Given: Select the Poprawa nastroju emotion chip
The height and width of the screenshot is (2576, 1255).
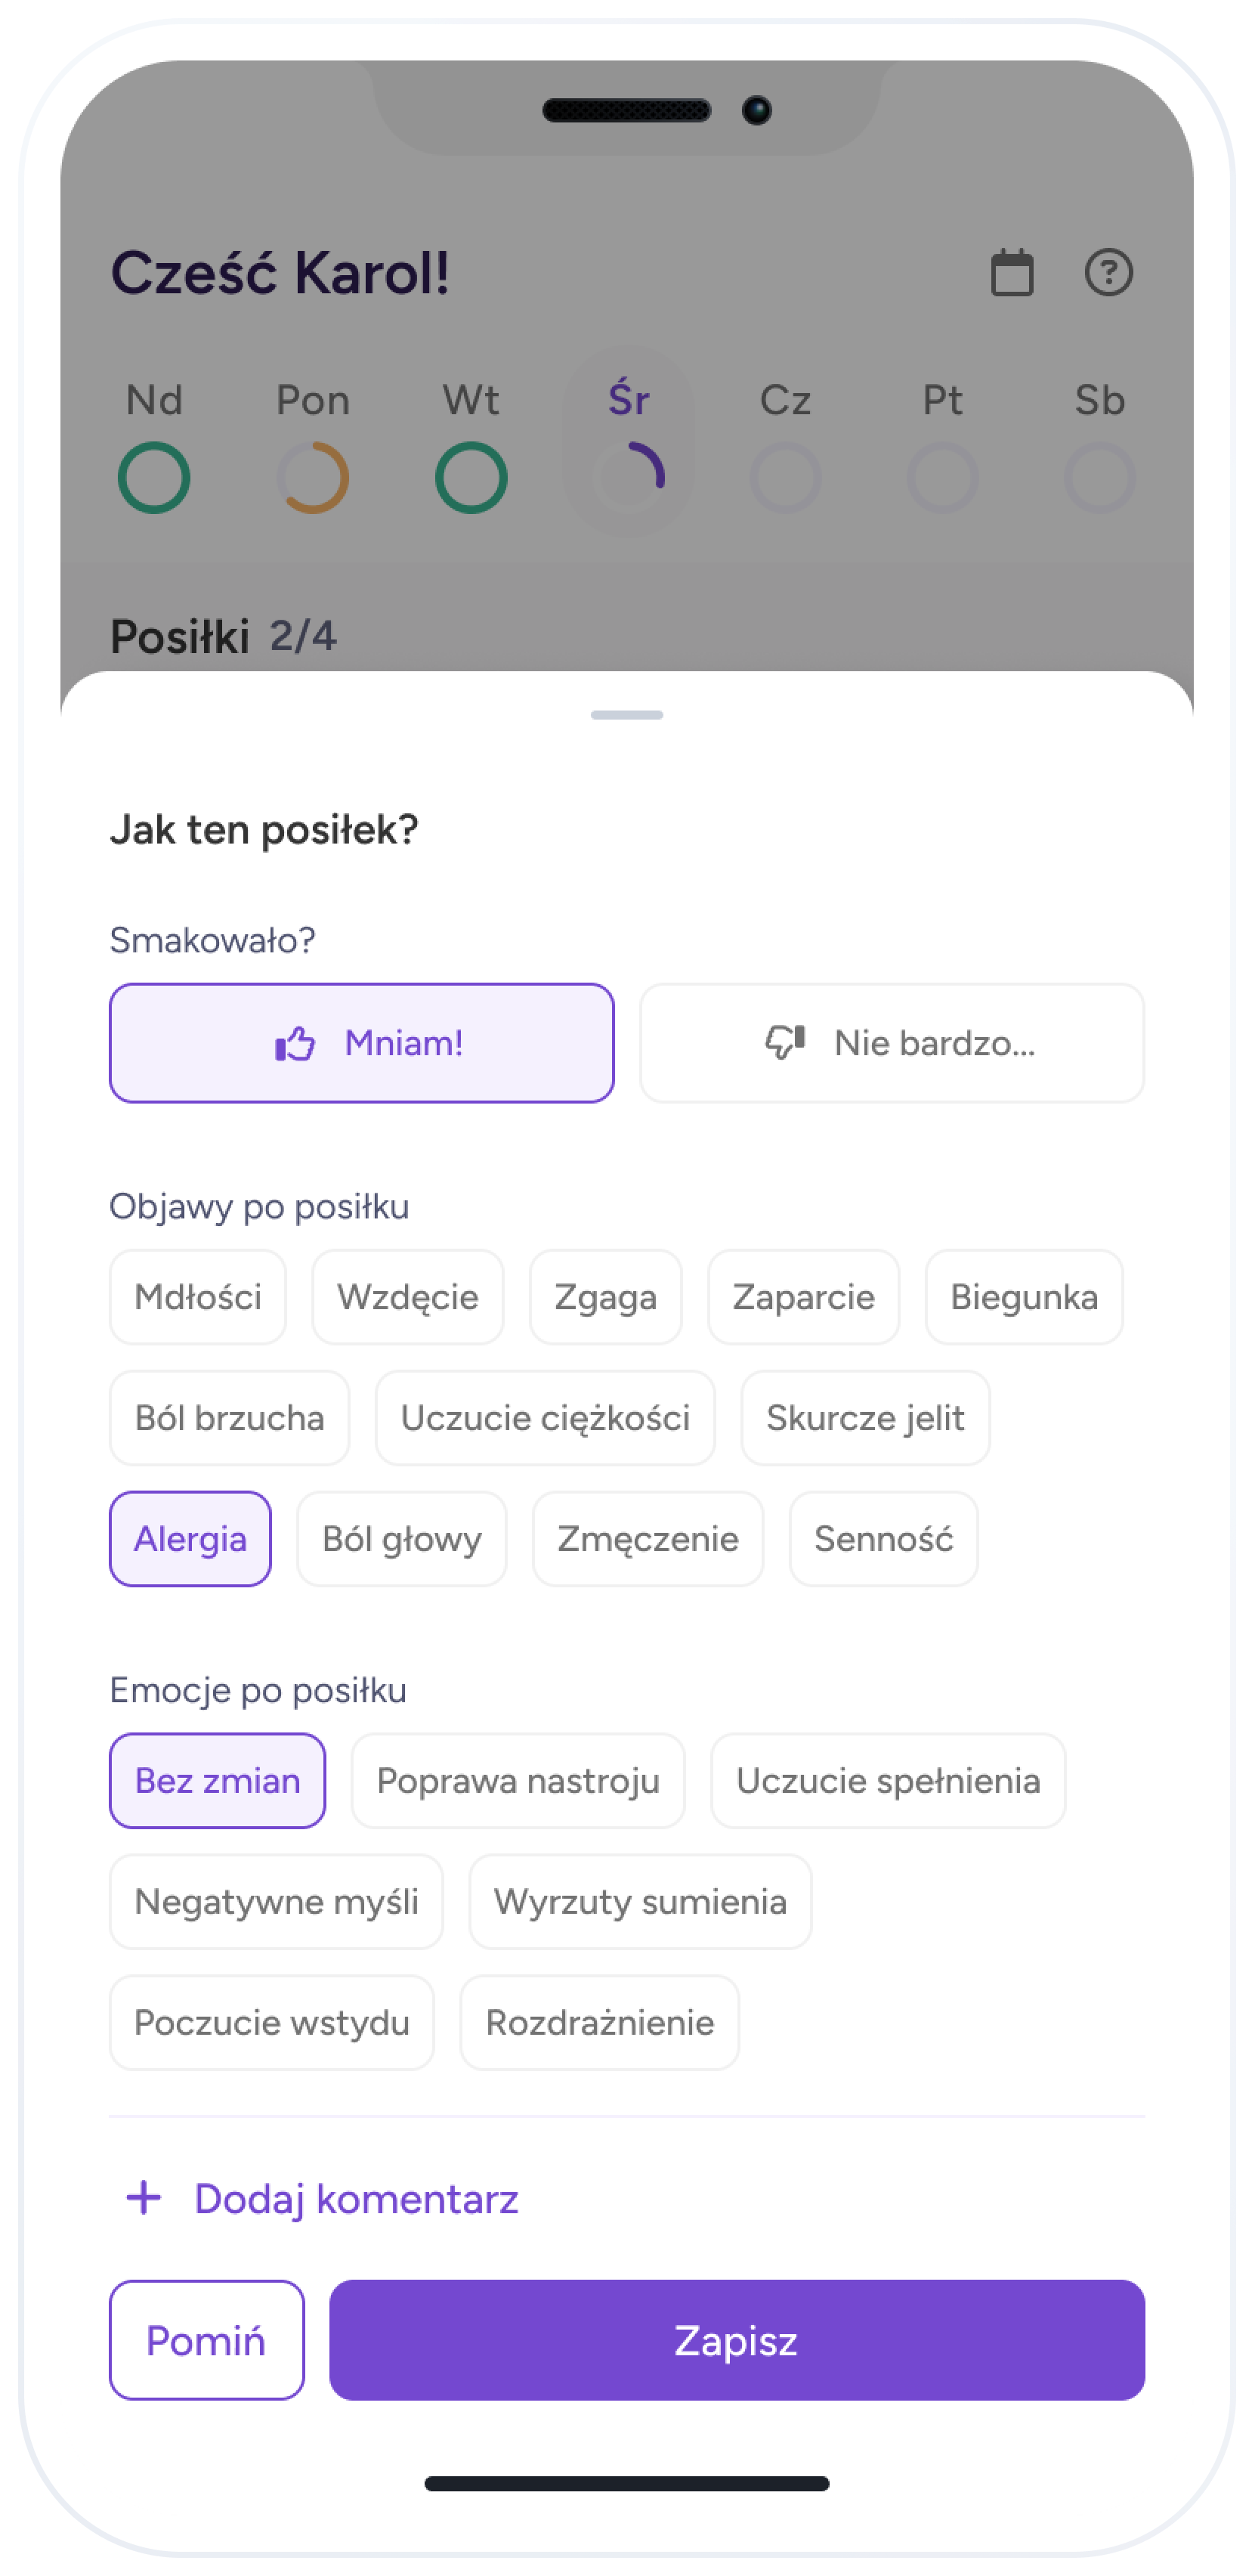Looking at the screenshot, I should pos(517,1781).
